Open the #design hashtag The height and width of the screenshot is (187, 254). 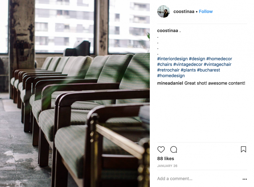pos(197,59)
